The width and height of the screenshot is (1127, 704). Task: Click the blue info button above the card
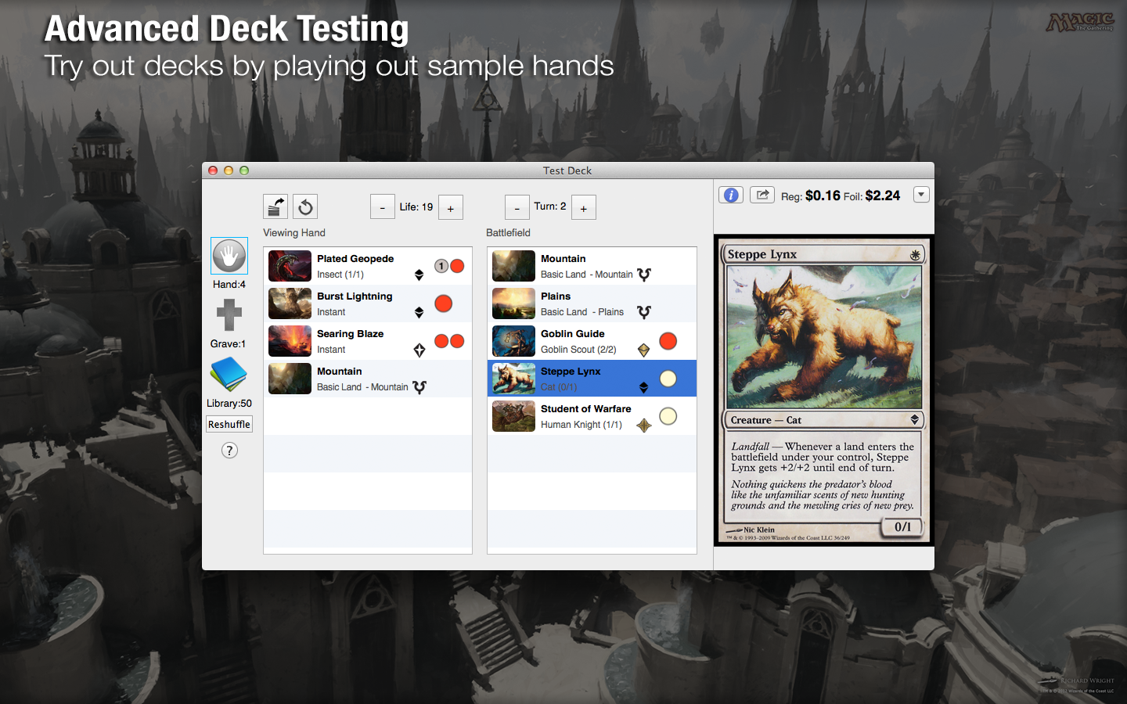tap(731, 195)
